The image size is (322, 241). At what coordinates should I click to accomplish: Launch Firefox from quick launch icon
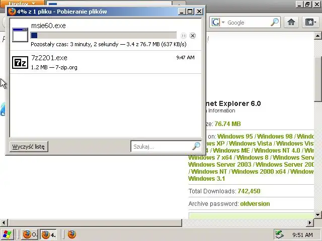pos(71,234)
